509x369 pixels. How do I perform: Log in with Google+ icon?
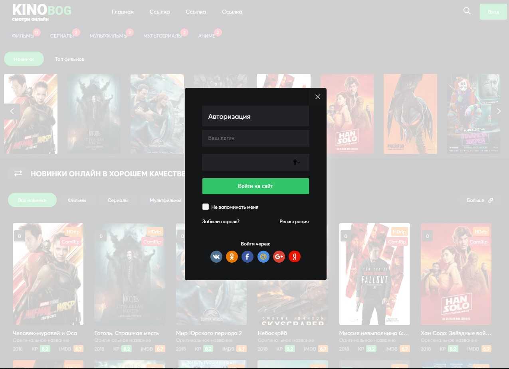279,257
